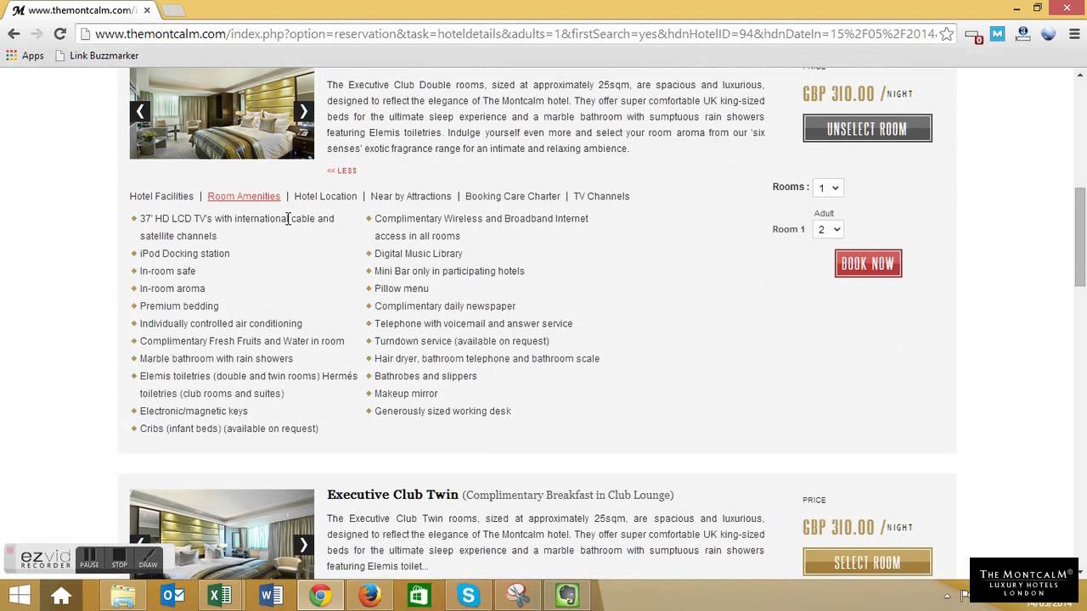1087x611 pixels.
Task: Open the Apps bookmarks shortcut
Action: (x=25, y=55)
